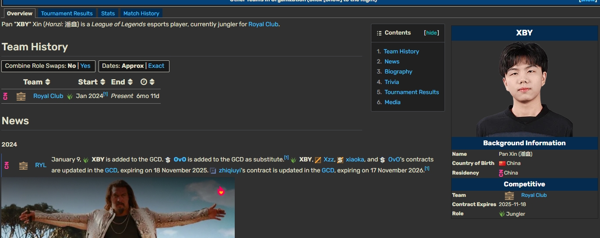Click heart icon on the ad image
Viewport: 600px width, 238px height.
[x=221, y=191]
